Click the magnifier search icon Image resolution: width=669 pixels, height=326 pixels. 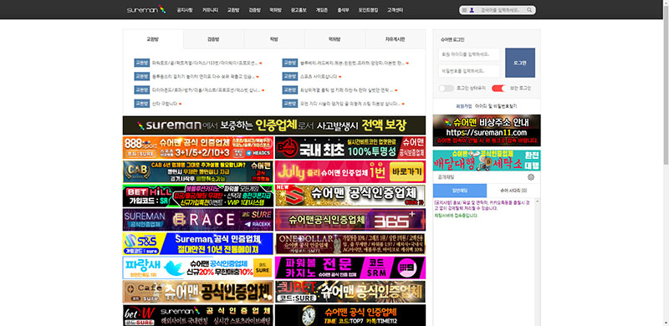point(529,10)
